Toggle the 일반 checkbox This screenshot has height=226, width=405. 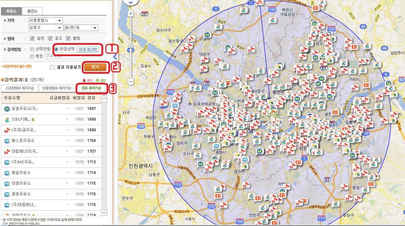pyautogui.click(x=32, y=38)
